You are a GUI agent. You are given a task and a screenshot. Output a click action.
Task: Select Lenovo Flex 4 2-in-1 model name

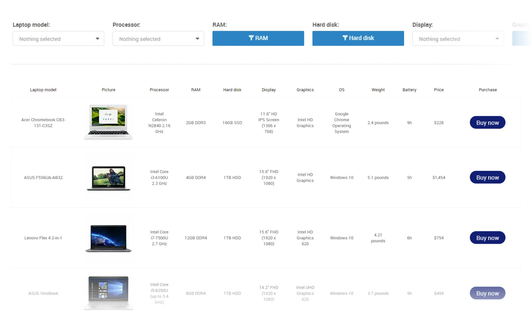[x=43, y=238]
